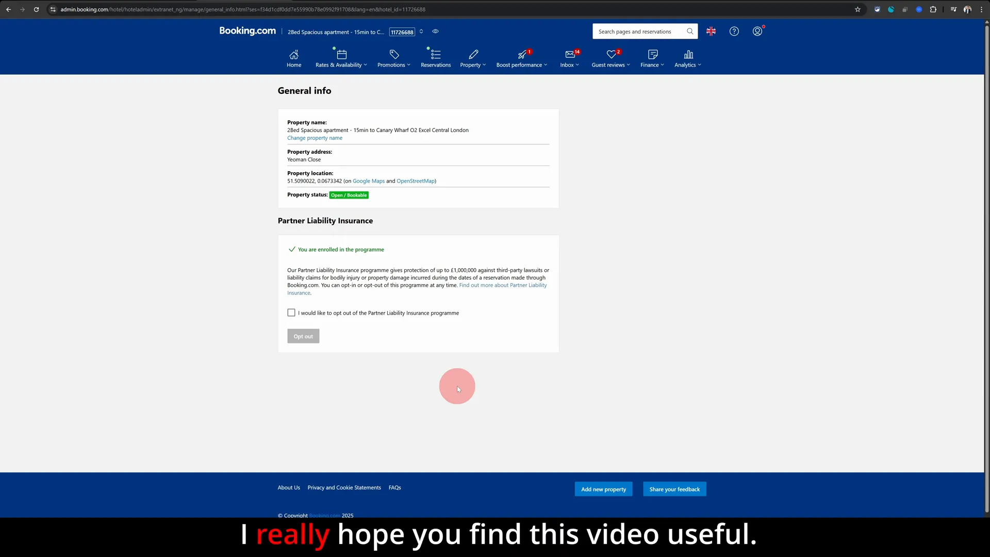The image size is (990, 557).
Task: Expand the property switcher arrows
Action: coord(421,31)
